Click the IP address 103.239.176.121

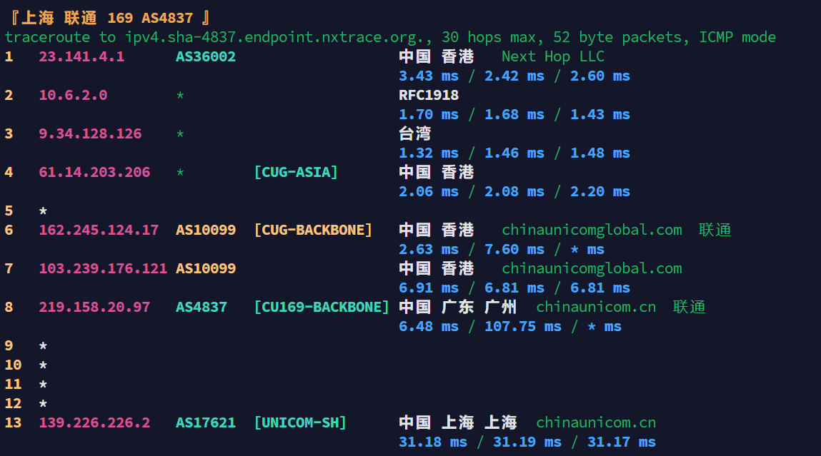click(103, 268)
